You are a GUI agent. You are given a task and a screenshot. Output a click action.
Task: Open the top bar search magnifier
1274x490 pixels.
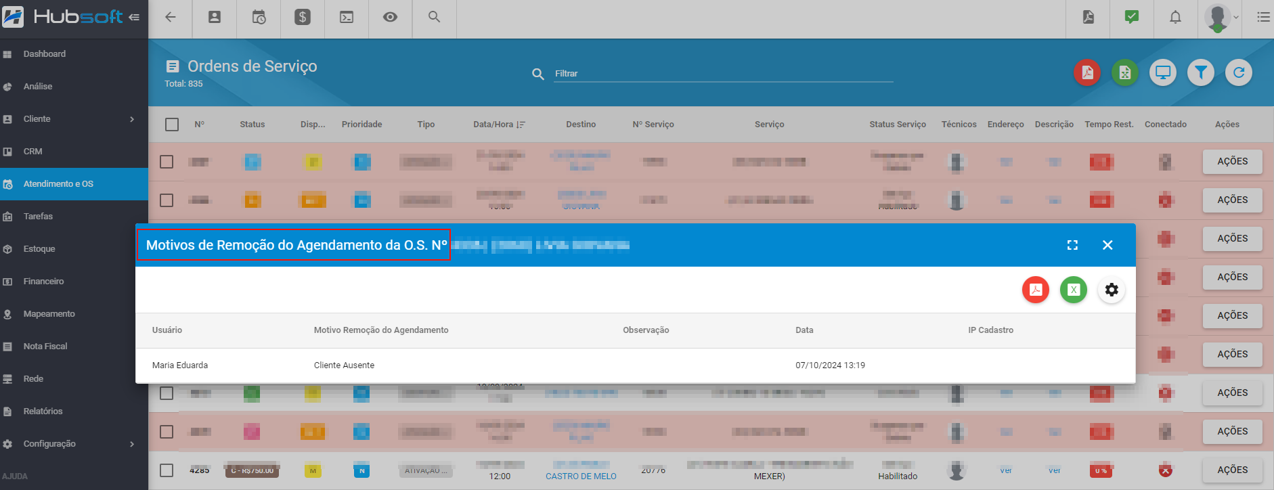click(x=434, y=18)
